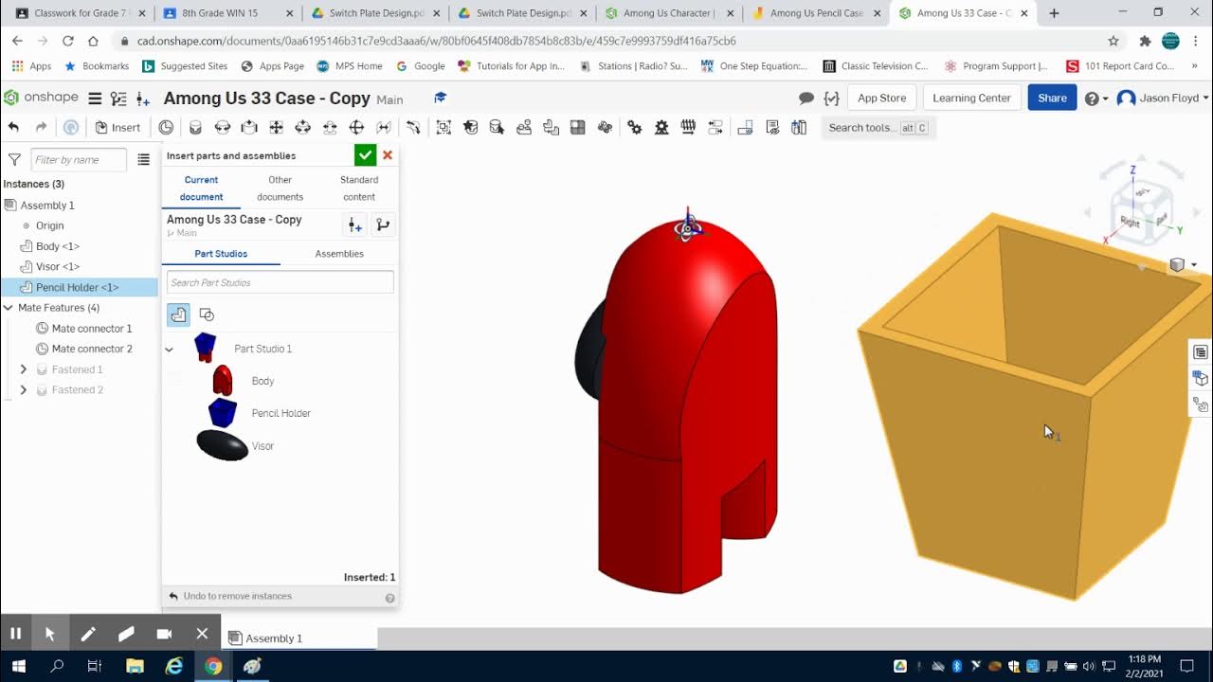Open the Learning Center
The width and height of the screenshot is (1213, 682).
[x=971, y=98]
